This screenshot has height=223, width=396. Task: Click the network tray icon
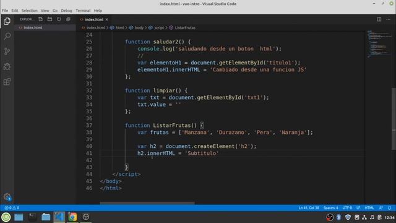click(x=364, y=217)
